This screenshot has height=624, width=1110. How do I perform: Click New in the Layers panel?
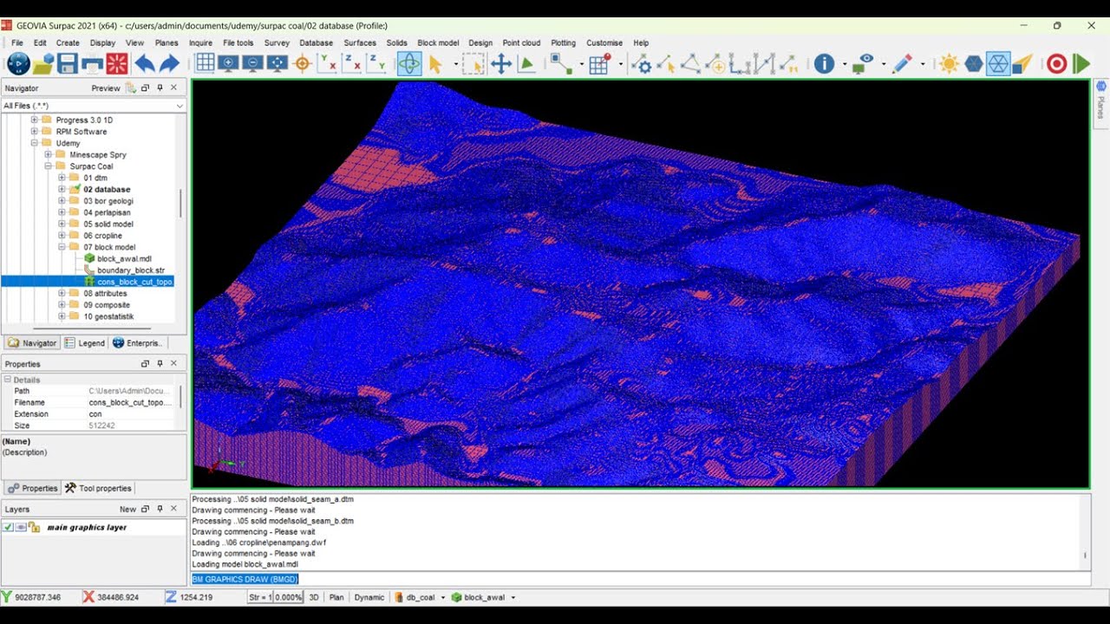coord(127,509)
